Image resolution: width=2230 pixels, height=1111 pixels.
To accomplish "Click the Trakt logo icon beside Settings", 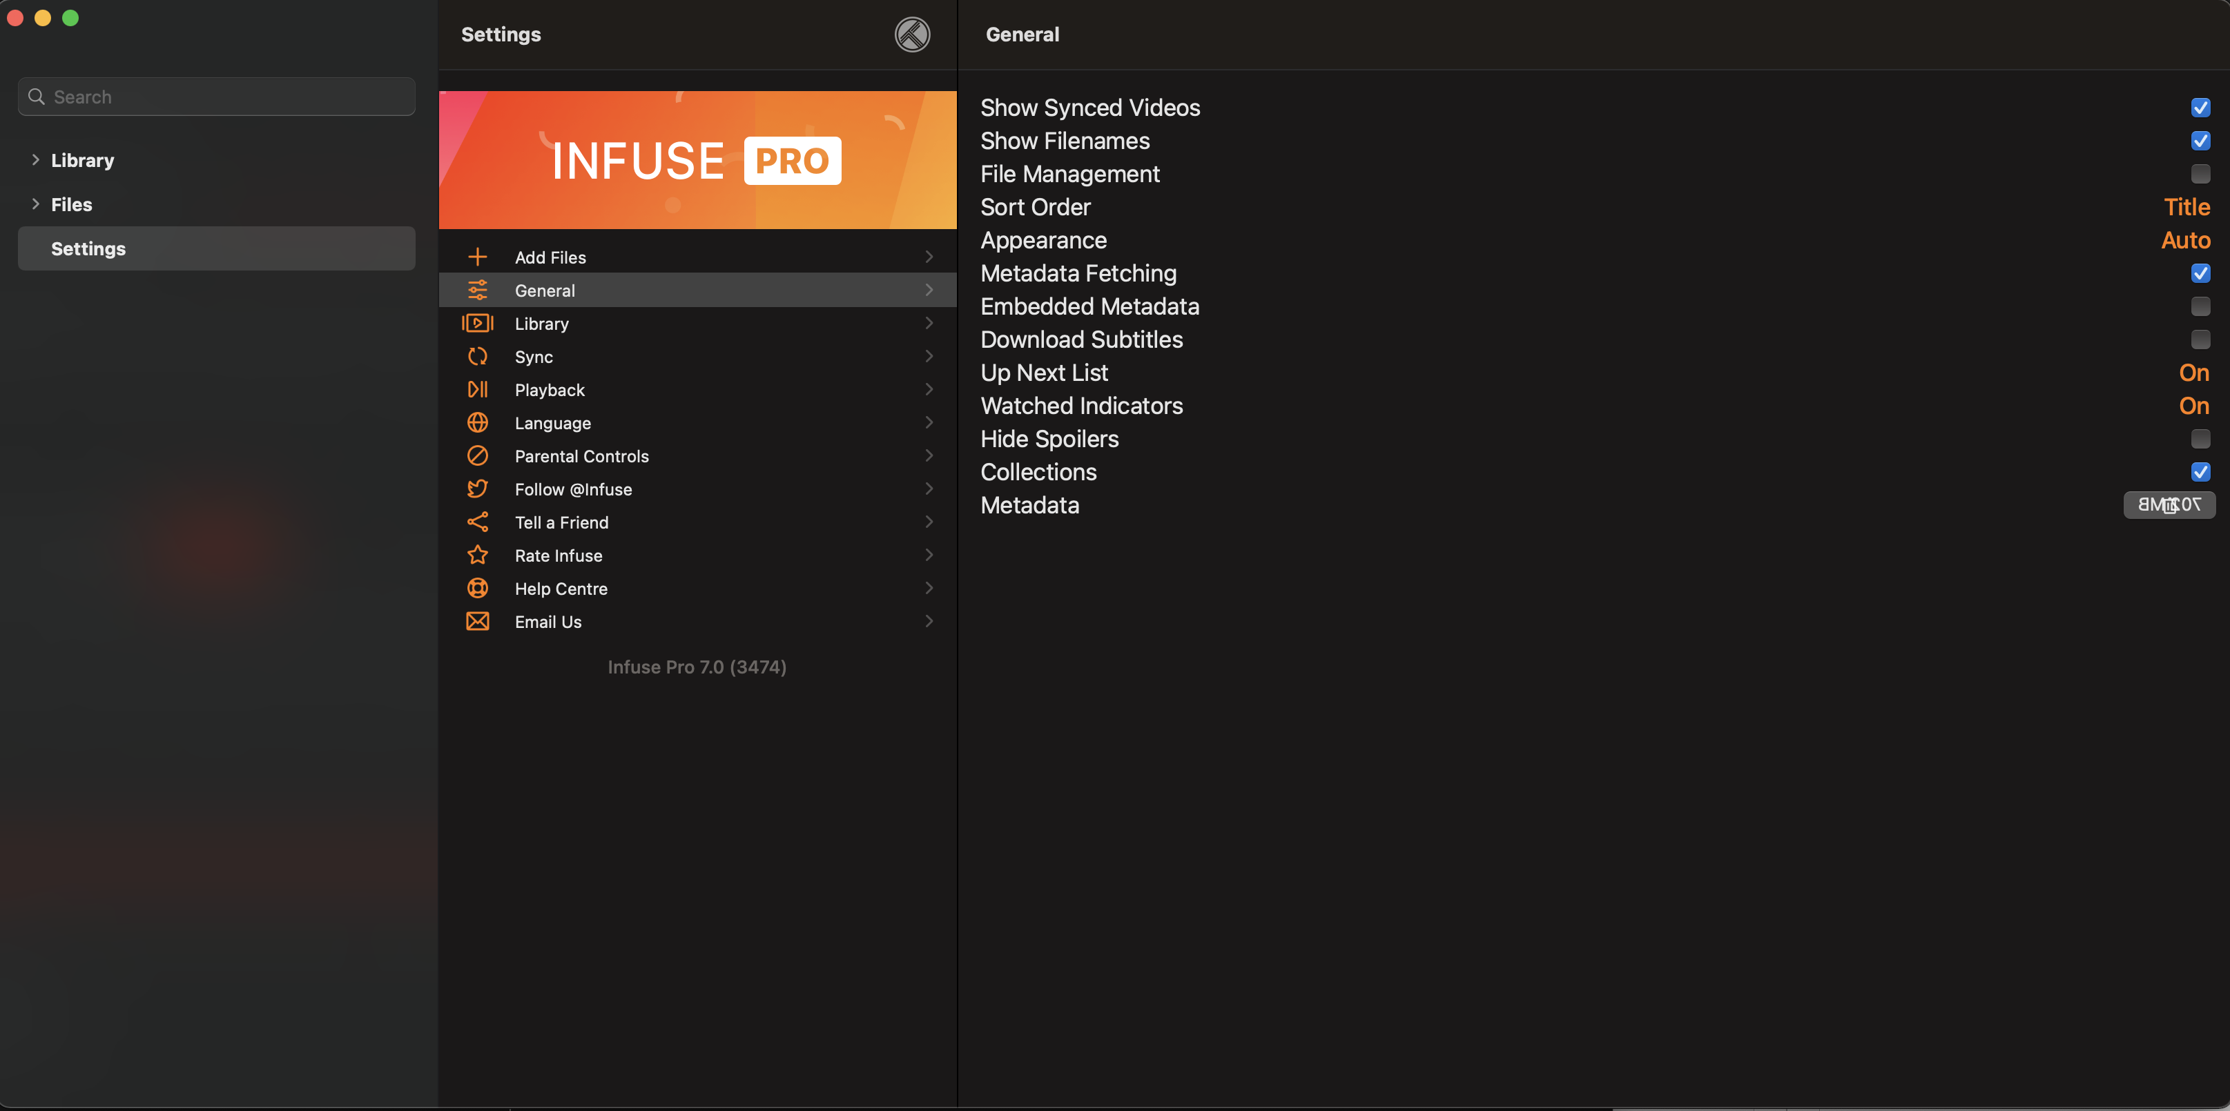I will 911,35.
